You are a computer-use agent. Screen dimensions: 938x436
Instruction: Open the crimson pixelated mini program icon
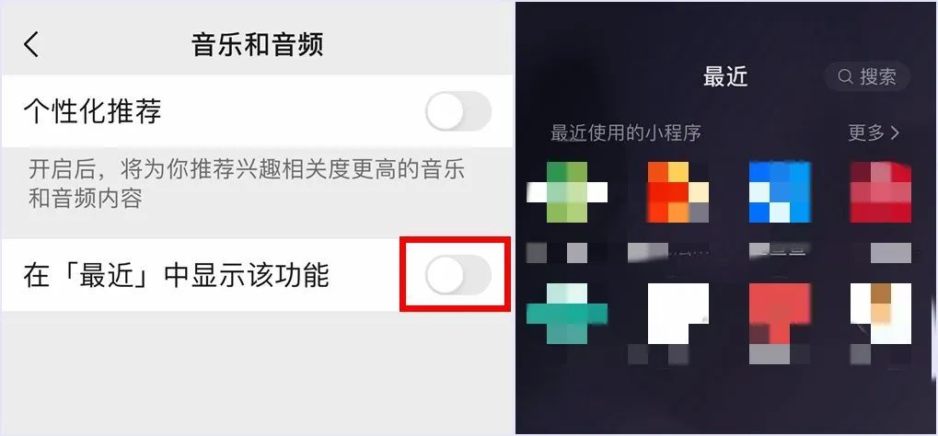click(x=881, y=192)
